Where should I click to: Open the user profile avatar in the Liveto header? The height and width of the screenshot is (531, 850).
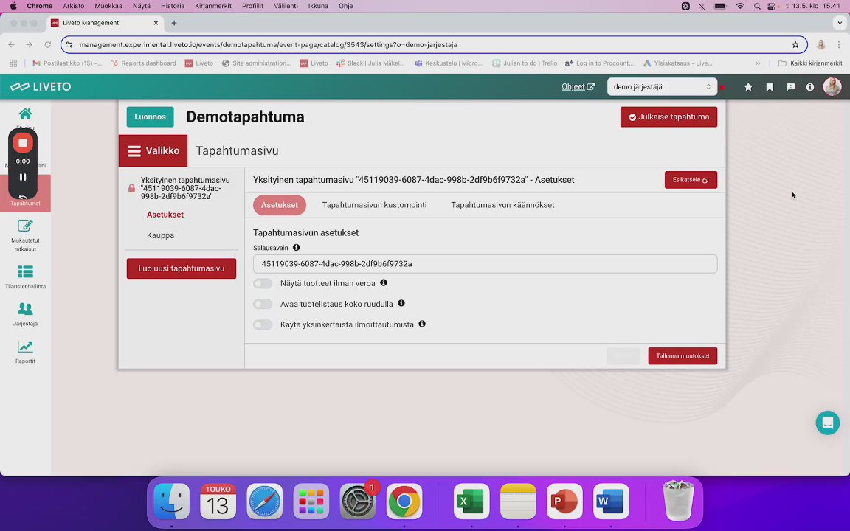(x=832, y=87)
